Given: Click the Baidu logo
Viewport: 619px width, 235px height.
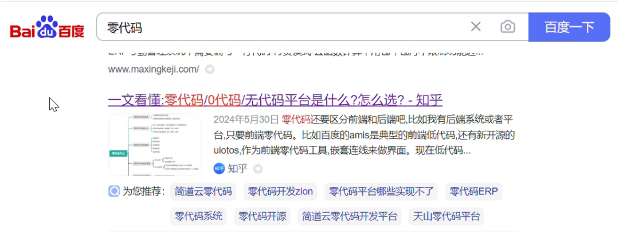Looking at the screenshot, I should tap(48, 27).
